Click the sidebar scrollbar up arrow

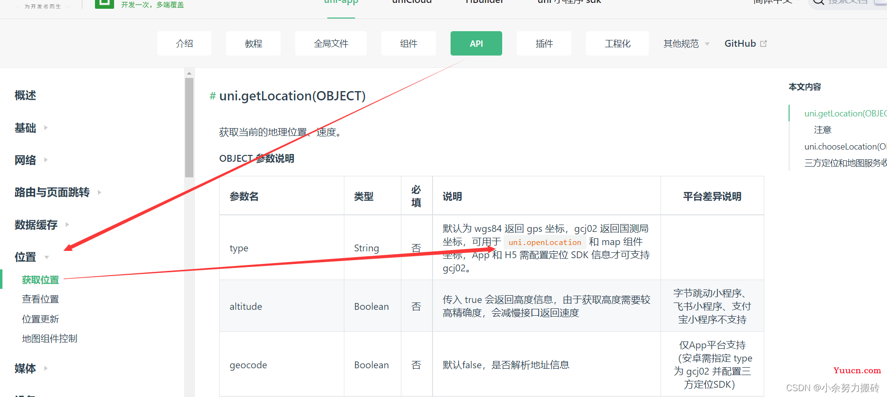pyautogui.click(x=189, y=73)
